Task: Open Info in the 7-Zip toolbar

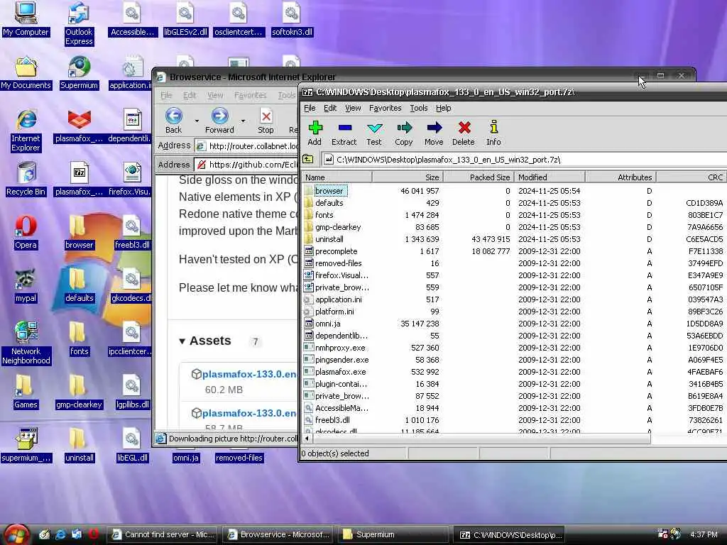Action: click(494, 133)
